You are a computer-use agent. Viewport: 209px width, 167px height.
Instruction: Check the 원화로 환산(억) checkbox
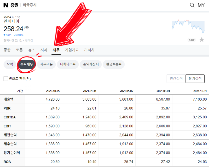pyautogui.click(x=5, y=78)
